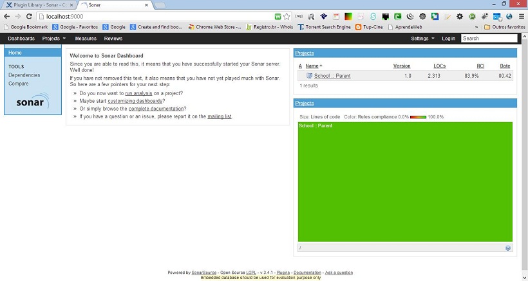
Task: Sort the projects table by Version
Action: tap(402, 66)
